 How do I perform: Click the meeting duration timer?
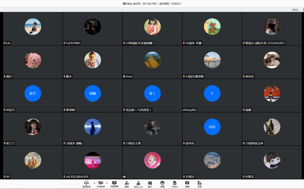point(295,10)
